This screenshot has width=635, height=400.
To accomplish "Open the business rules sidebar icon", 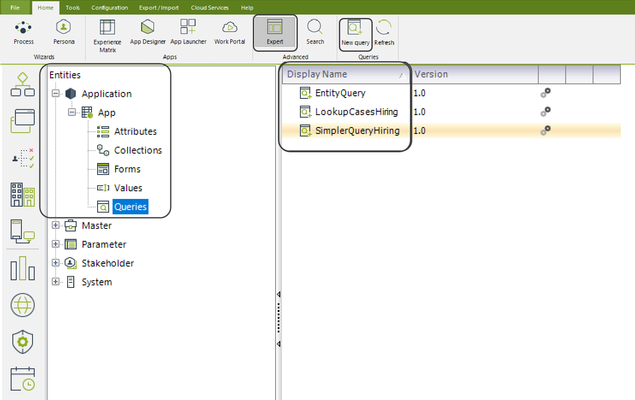I will 24,158.
